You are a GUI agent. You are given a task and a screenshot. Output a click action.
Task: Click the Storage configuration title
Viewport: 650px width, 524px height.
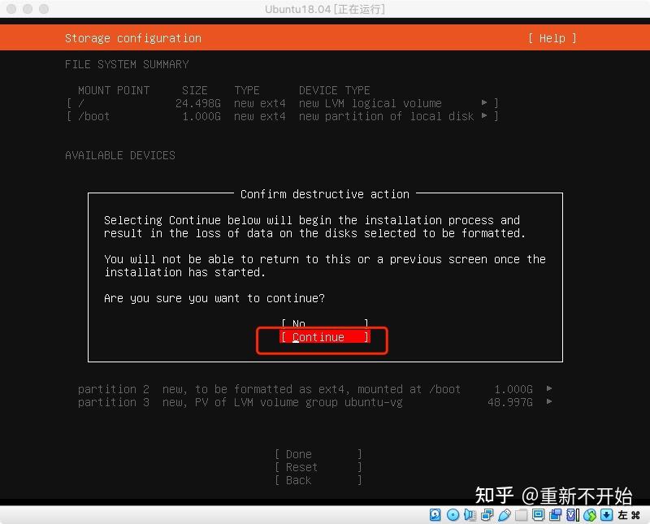pyautogui.click(x=133, y=38)
